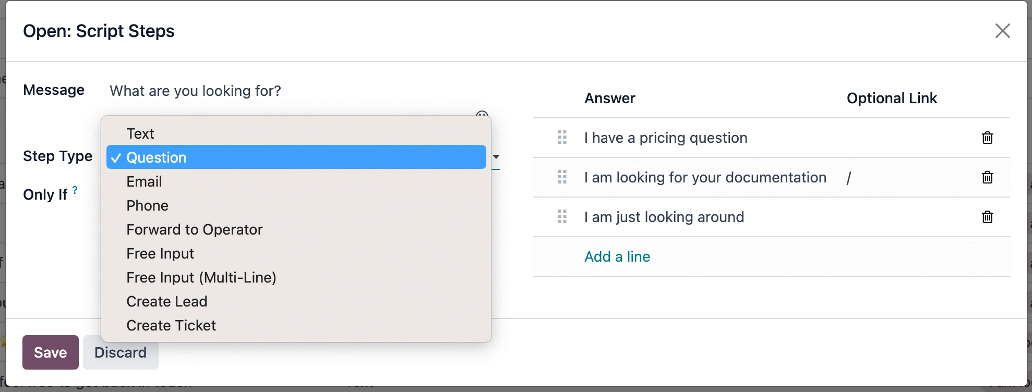Select 'Text' step type option
The image size is (1032, 392).
tap(140, 133)
